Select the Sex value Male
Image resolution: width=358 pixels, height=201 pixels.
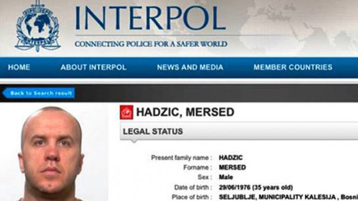226,177
